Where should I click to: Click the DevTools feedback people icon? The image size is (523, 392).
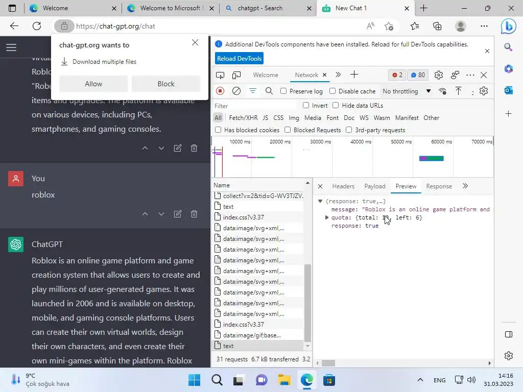[455, 75]
